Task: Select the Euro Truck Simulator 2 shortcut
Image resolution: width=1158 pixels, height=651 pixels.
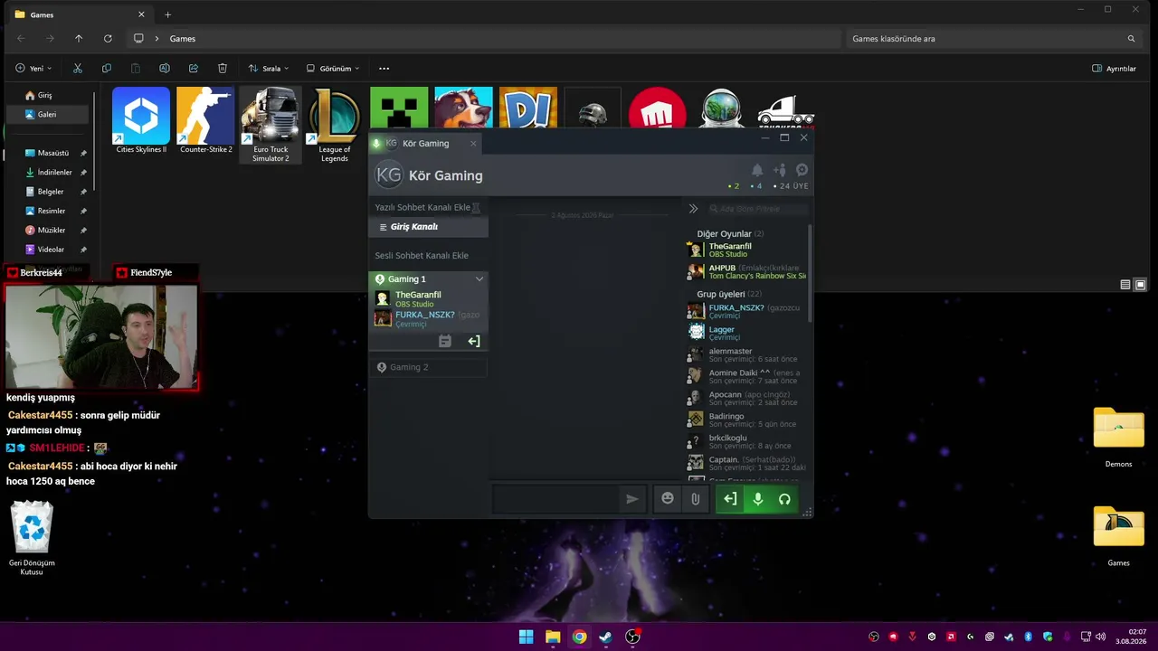Action: (x=271, y=125)
